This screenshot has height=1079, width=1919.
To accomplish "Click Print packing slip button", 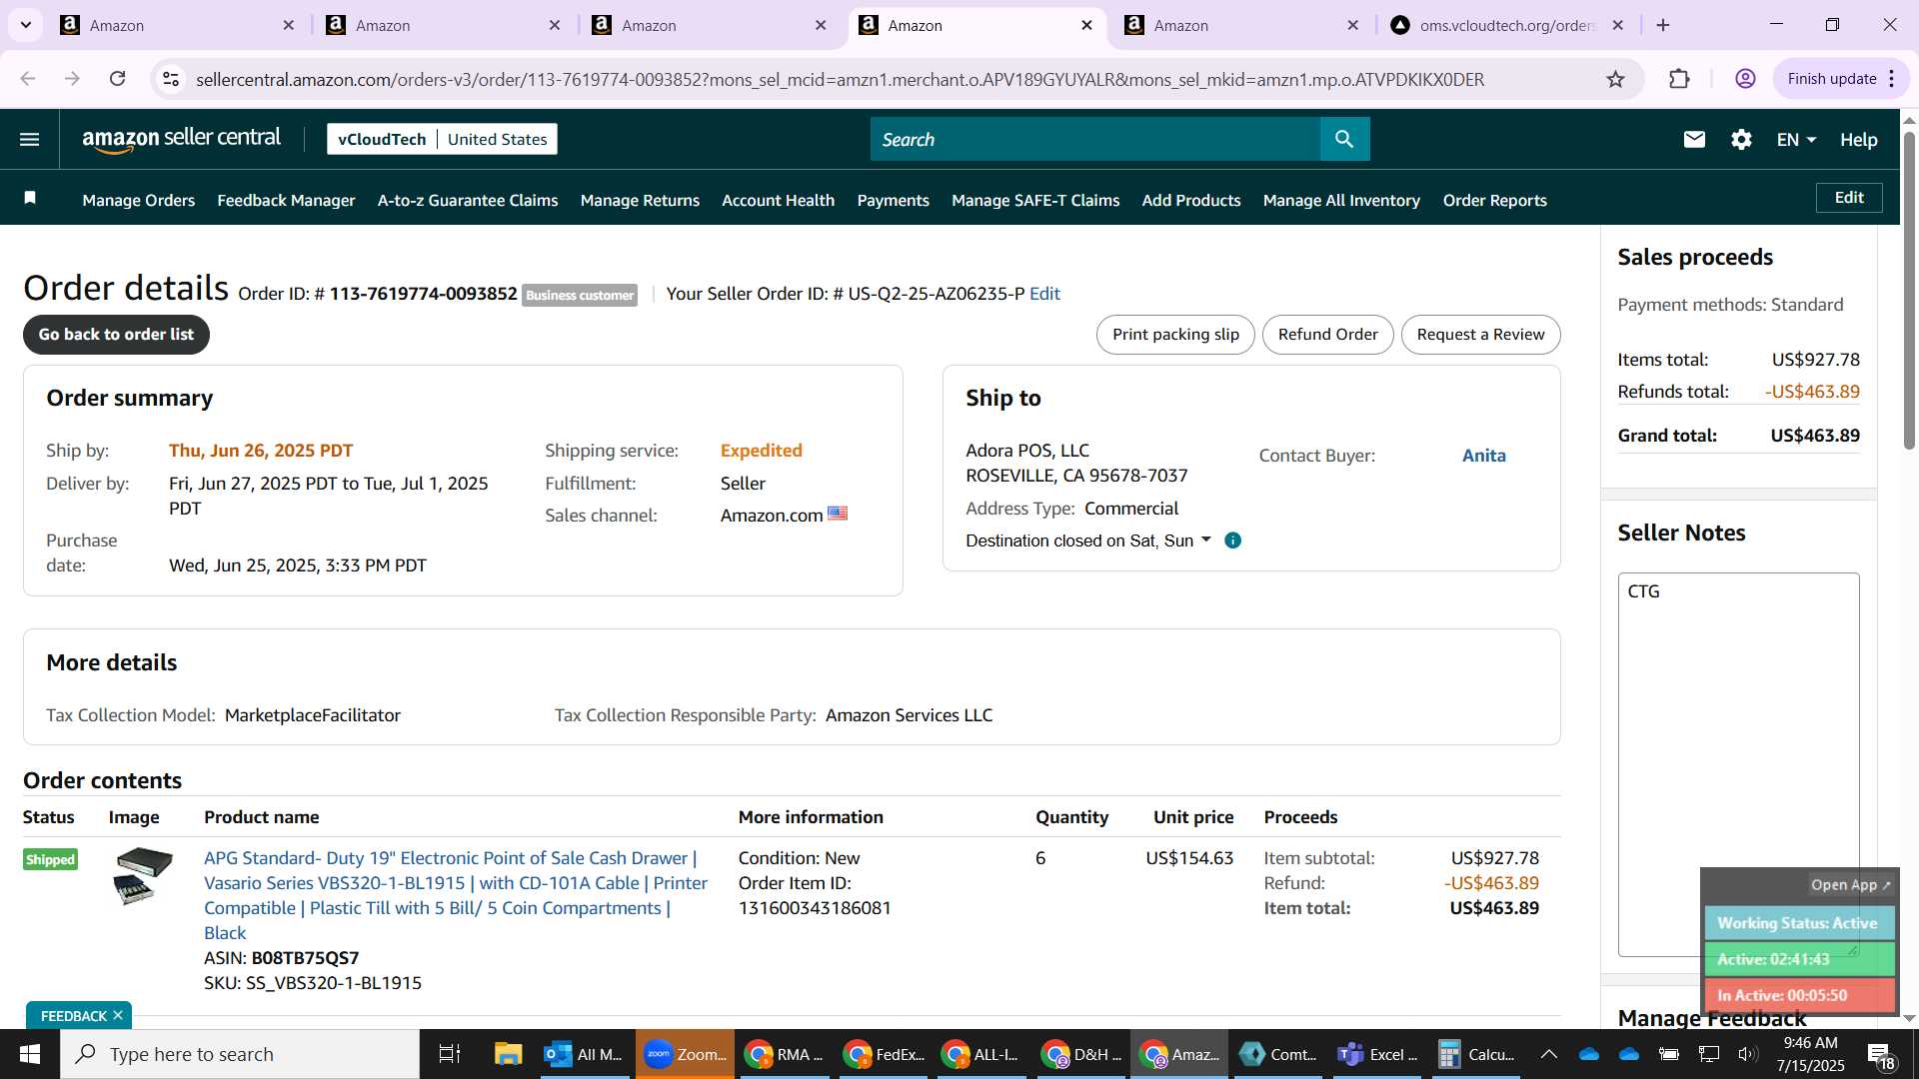I will click(1175, 335).
